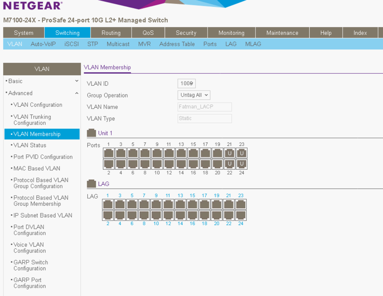Toggle port 22 untagged membership in Unit 1
Screen dimensions: 383x296
pos(229,164)
